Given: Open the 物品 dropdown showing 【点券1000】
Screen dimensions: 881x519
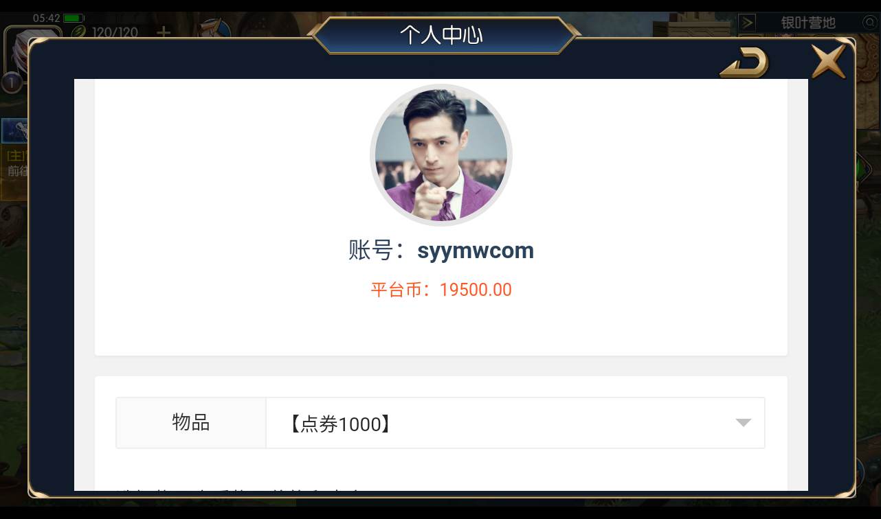Looking at the screenshot, I should [515, 424].
